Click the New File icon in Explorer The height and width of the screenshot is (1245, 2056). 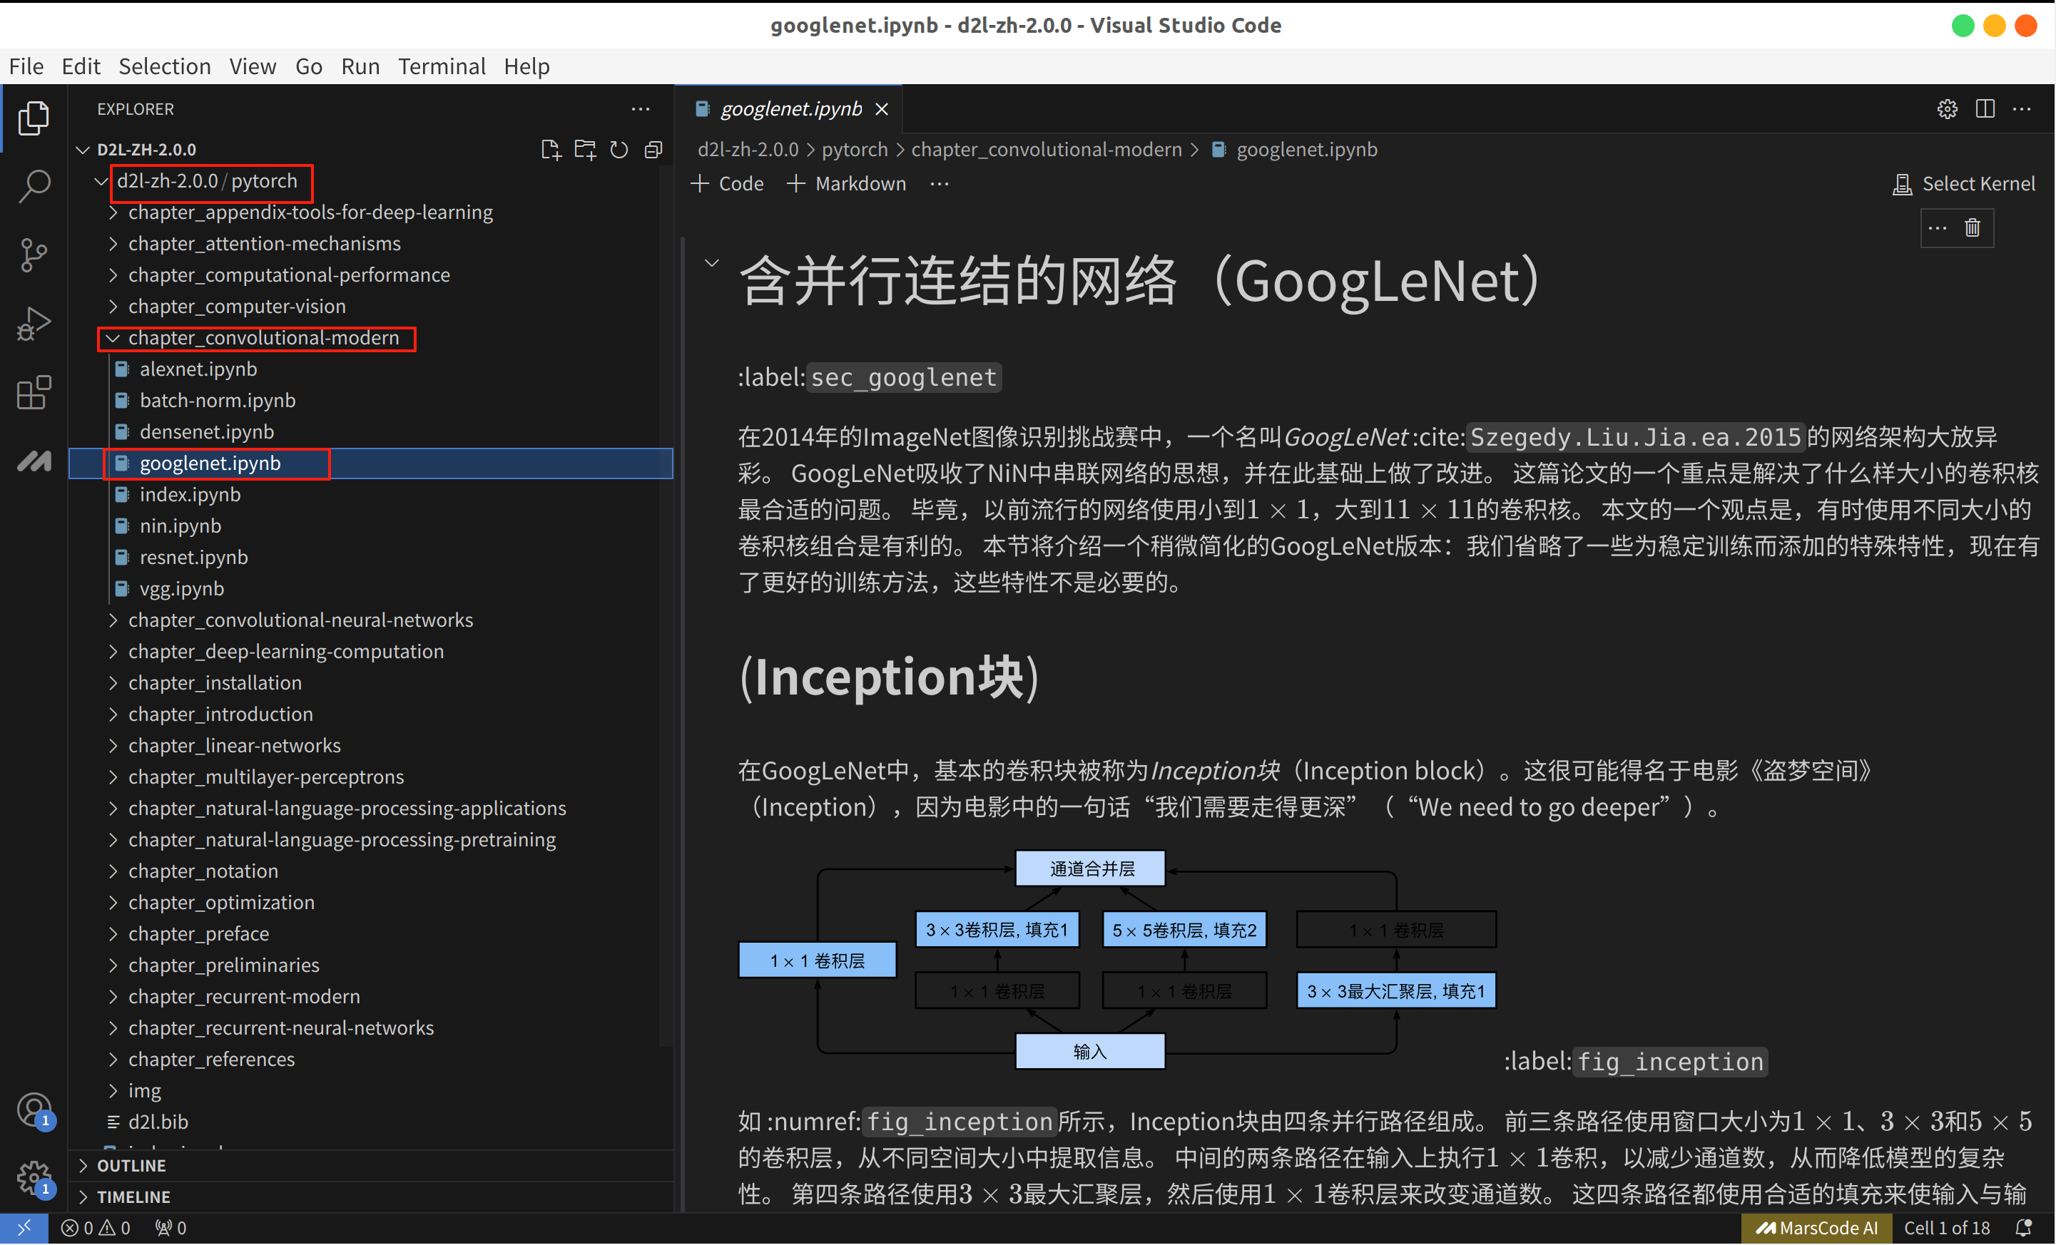550,150
